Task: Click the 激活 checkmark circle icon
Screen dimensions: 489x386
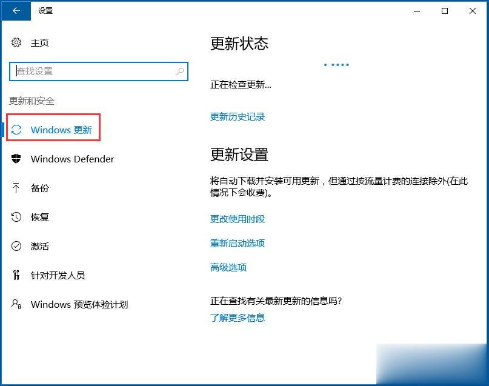Action: point(16,246)
